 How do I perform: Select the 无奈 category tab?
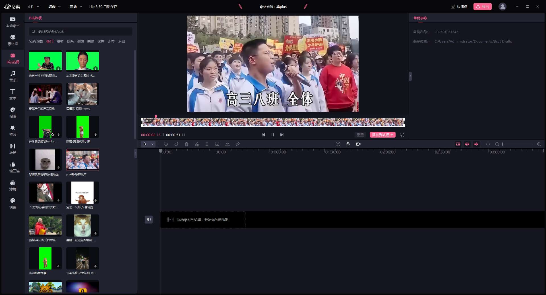(111, 42)
